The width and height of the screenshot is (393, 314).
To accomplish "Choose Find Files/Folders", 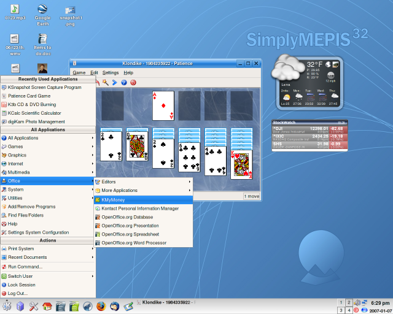I will point(48,215).
